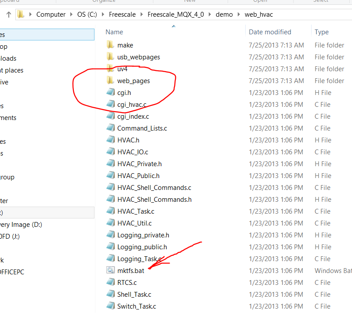Click the 'File folder' type for usb_webpages
Image resolution: width=352 pixels, height=313 pixels.
(x=329, y=57)
